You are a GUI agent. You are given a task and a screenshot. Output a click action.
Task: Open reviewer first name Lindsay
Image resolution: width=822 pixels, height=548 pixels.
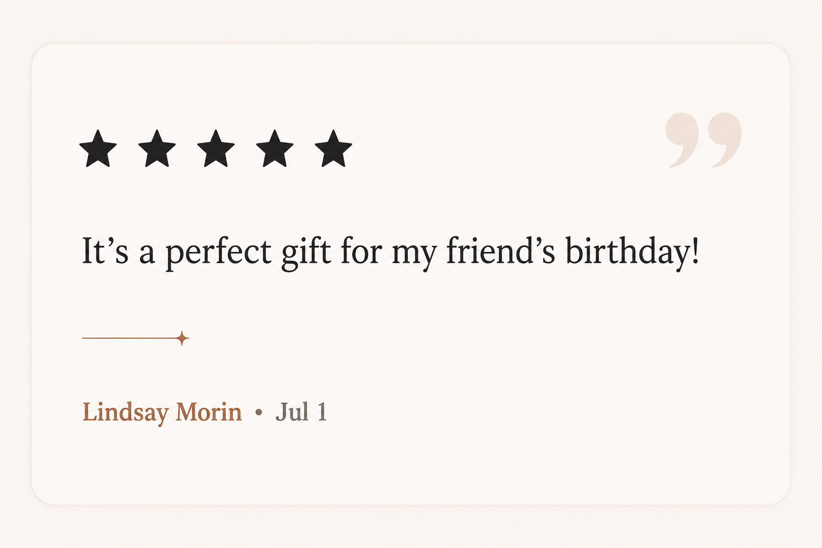point(126,413)
